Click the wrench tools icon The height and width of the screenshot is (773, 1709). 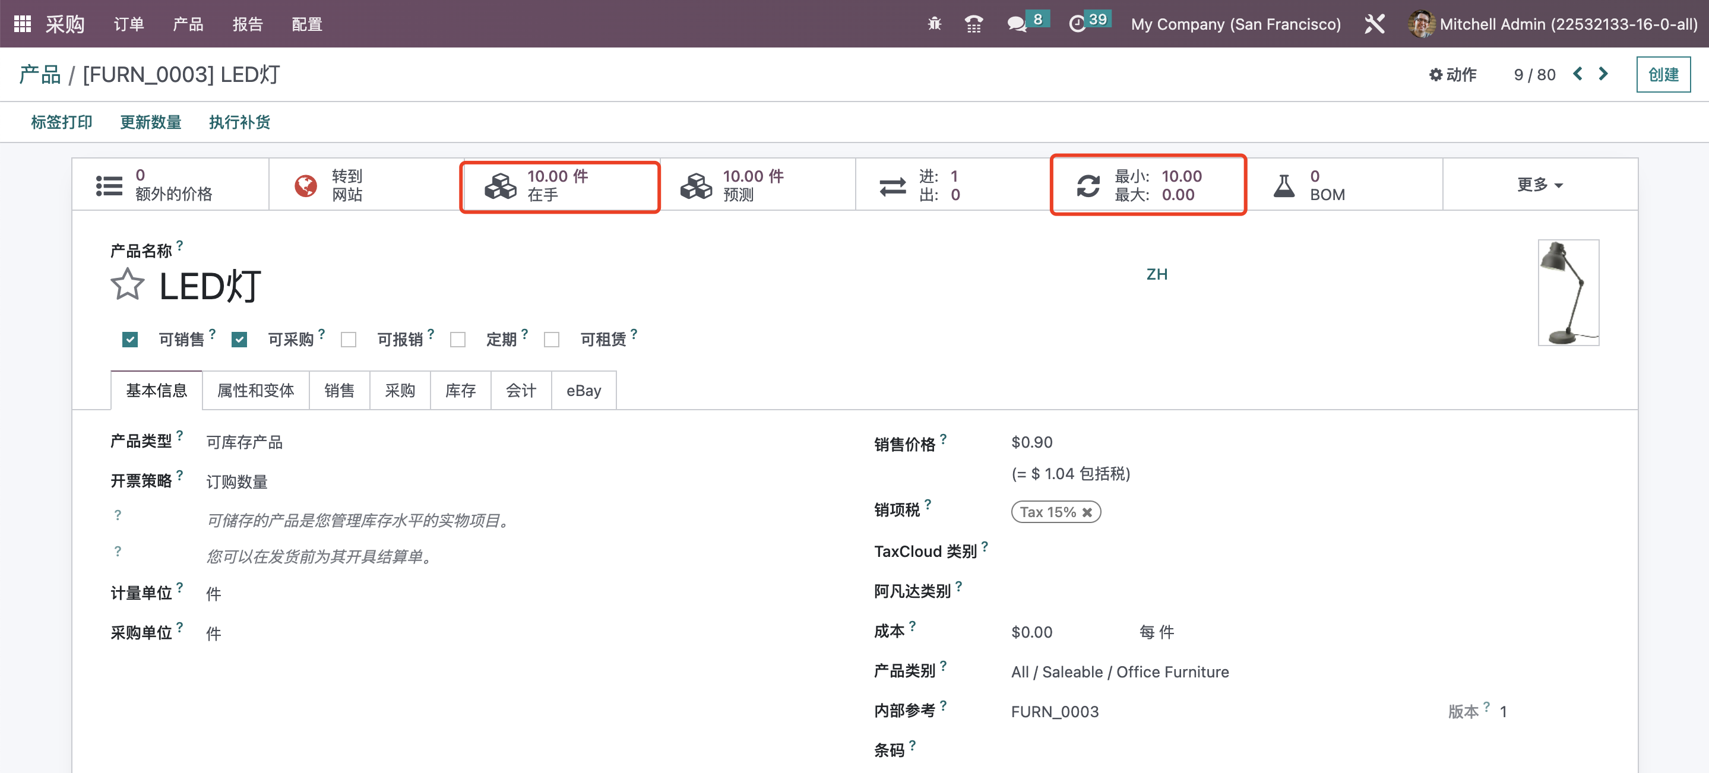coord(1374,24)
